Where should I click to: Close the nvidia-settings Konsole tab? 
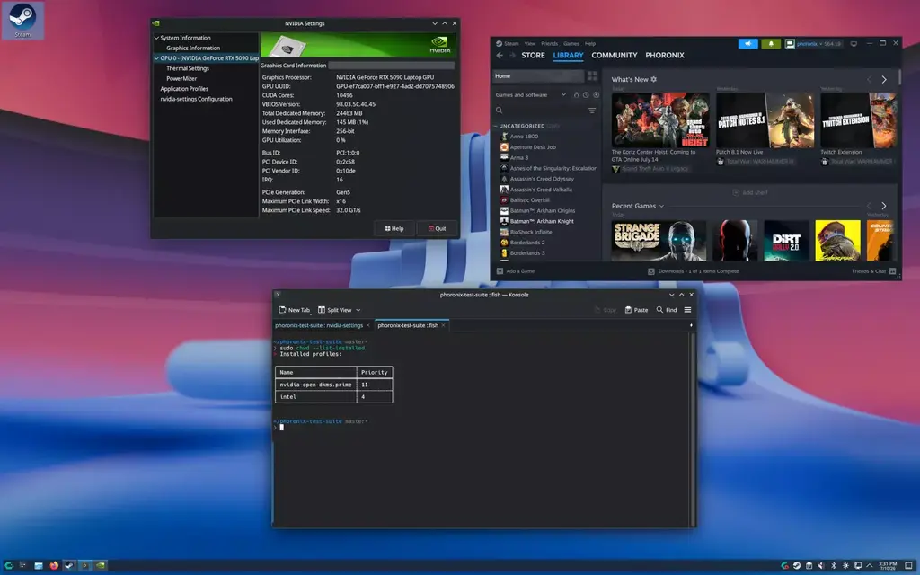tap(367, 325)
